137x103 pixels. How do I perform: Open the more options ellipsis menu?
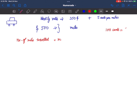click(134, 5)
